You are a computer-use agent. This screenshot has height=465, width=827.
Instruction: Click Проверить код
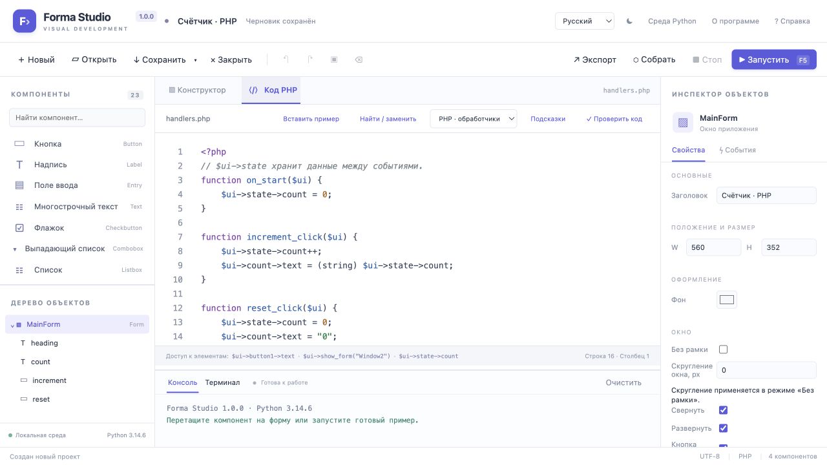(x=614, y=119)
